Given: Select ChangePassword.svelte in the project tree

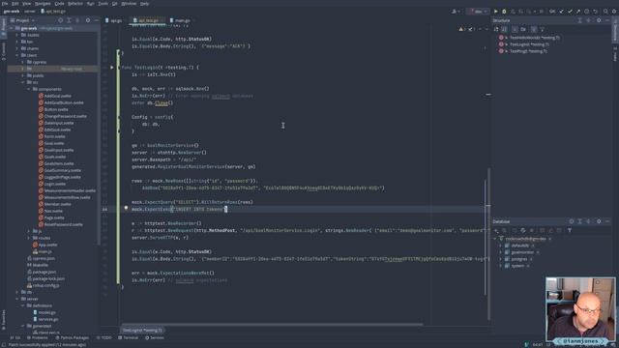Looking at the screenshot, I should coord(62,116).
